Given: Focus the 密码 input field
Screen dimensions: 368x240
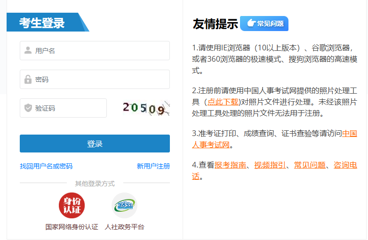Looking at the screenshot, I should [x=99, y=80].
